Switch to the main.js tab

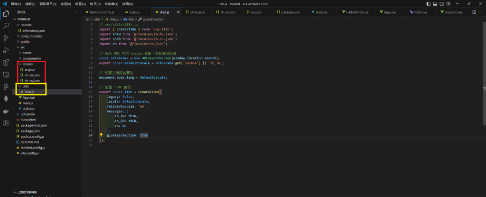pyautogui.click(x=136, y=12)
